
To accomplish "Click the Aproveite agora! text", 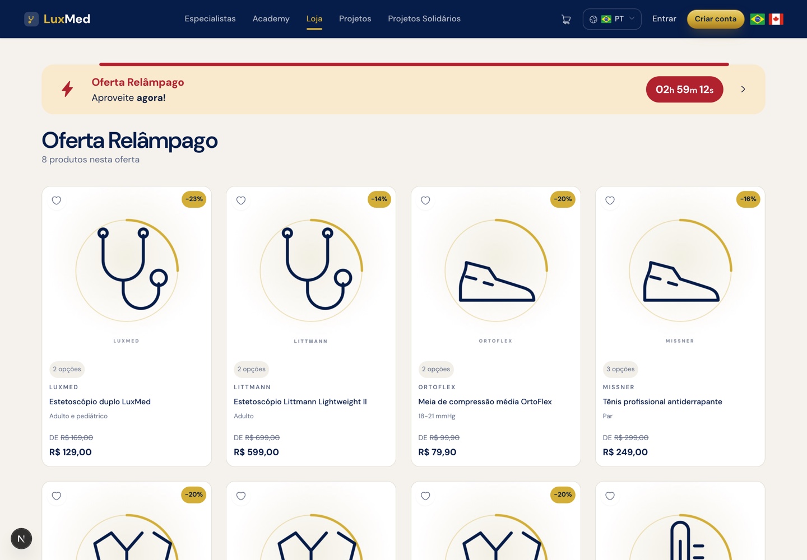I will [x=129, y=97].
